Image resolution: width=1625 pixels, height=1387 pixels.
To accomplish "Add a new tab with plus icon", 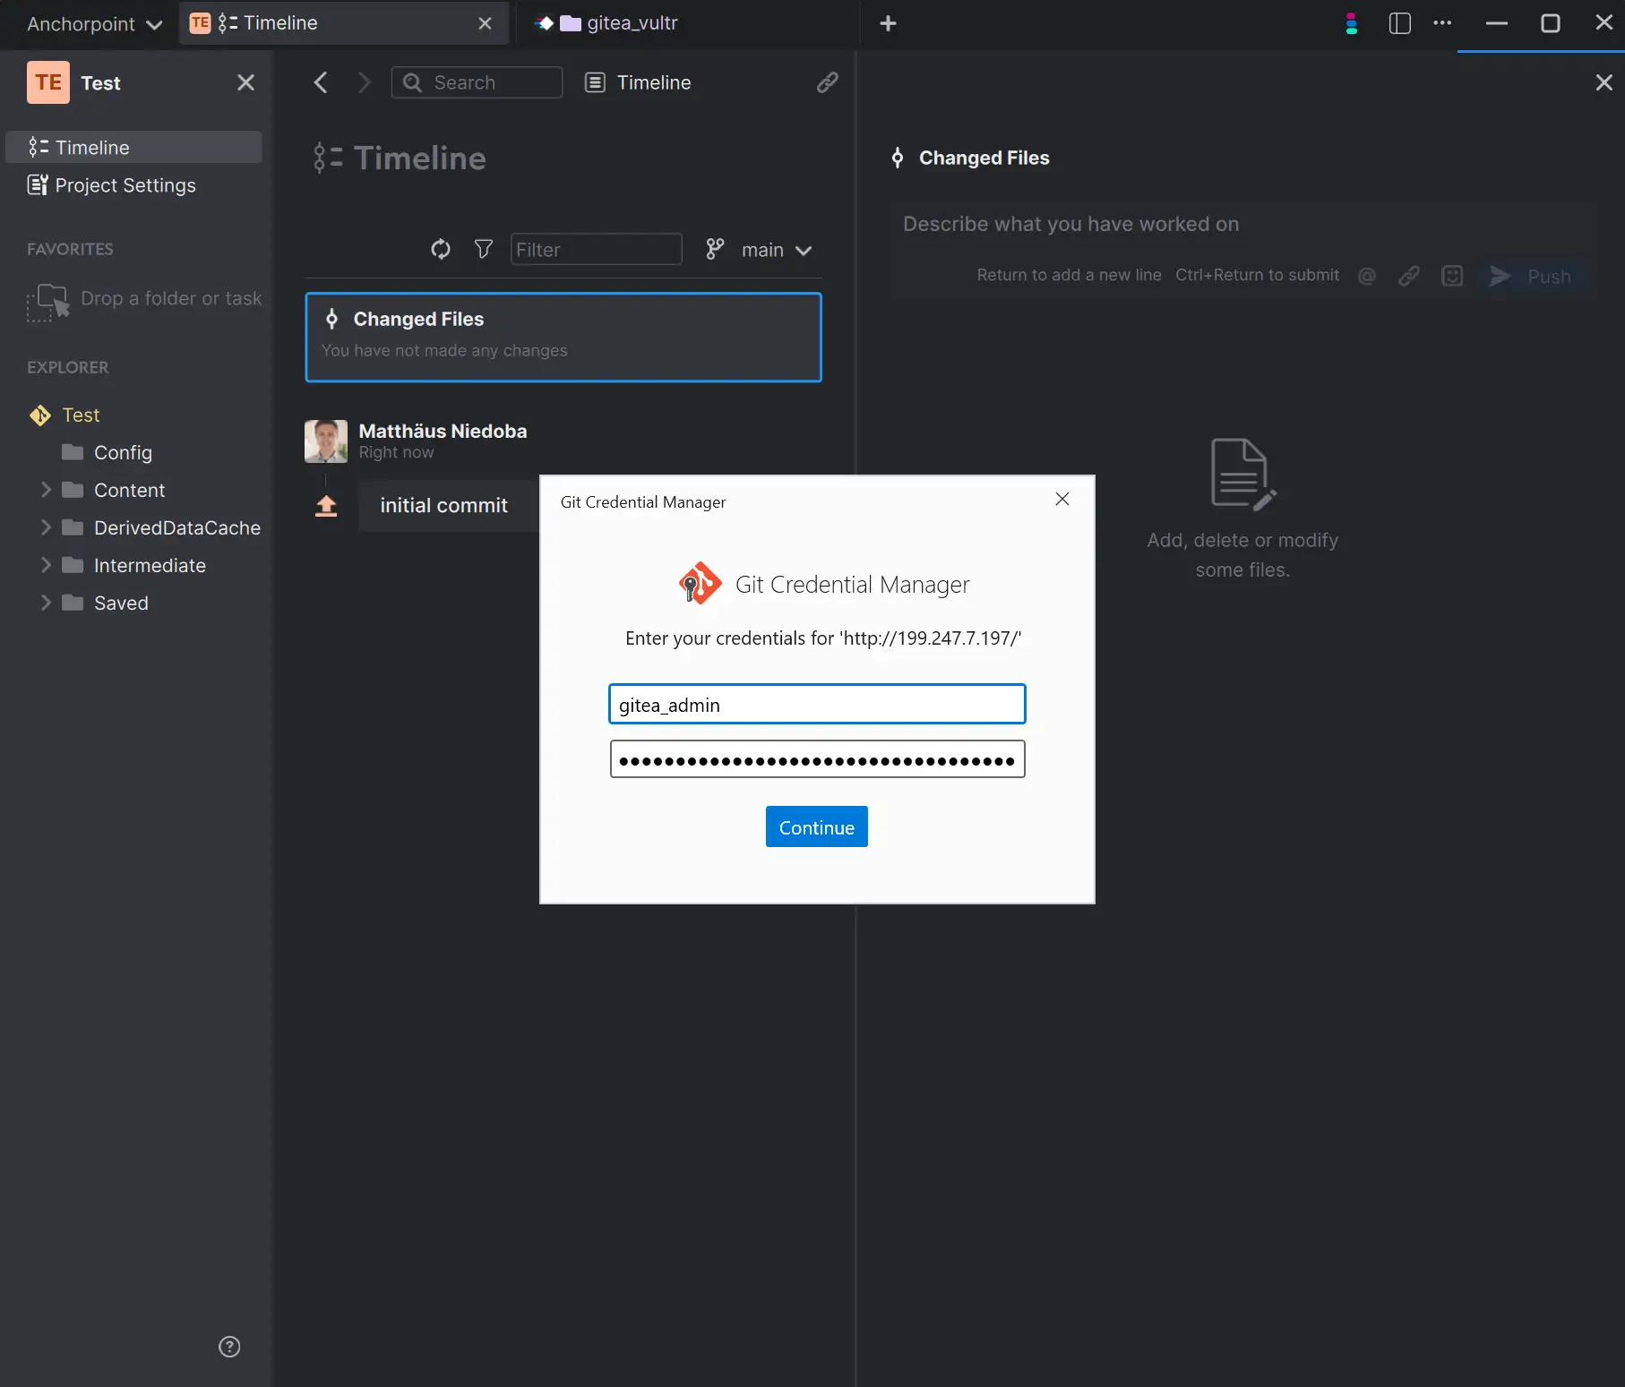I will click(888, 23).
